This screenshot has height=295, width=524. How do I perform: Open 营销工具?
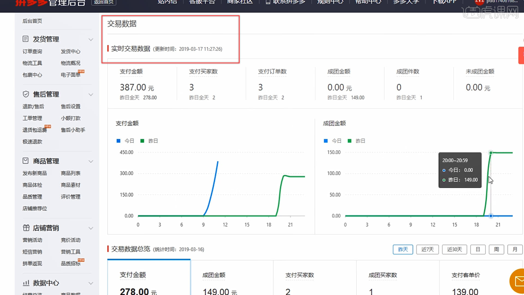70,252
